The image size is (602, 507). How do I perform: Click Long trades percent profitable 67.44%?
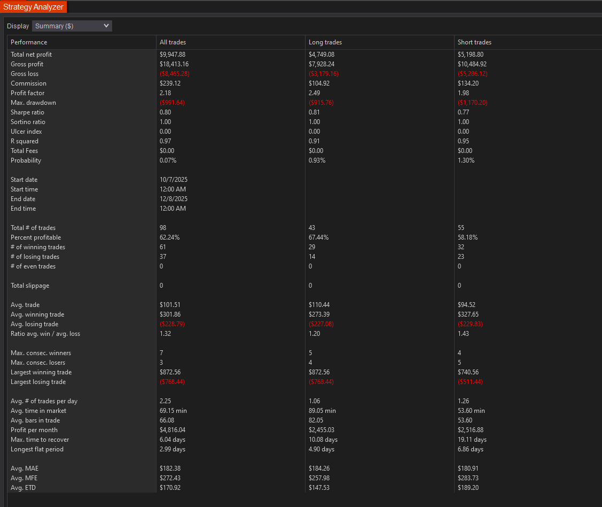(318, 237)
